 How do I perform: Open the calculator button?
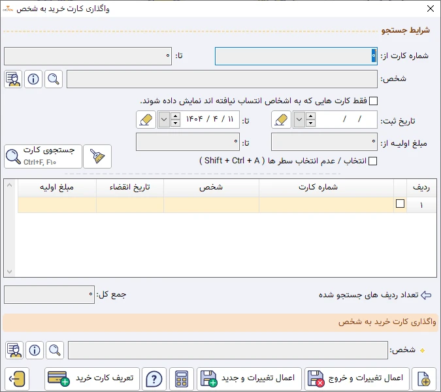182,379
